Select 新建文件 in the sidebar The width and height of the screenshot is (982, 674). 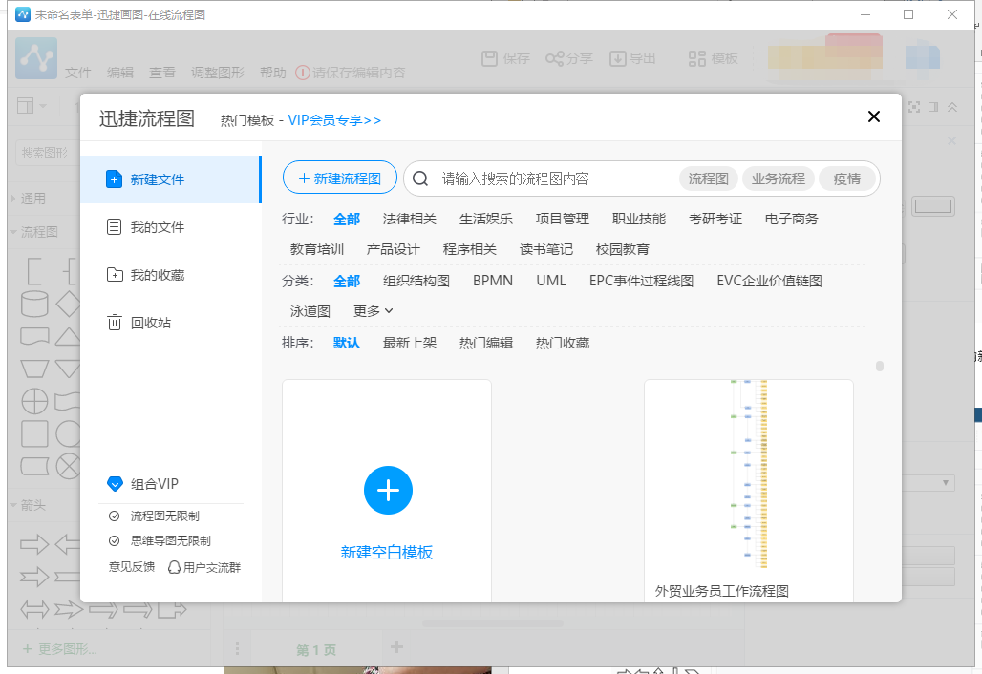coord(170,179)
